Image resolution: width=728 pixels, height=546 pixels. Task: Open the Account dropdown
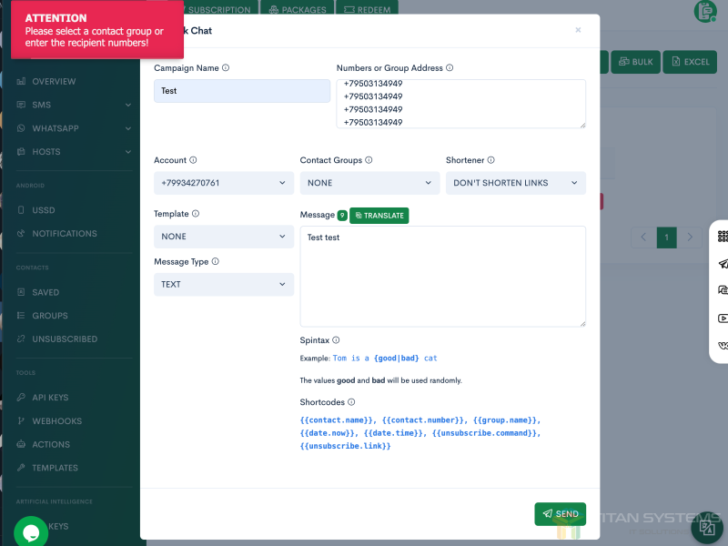click(x=224, y=183)
